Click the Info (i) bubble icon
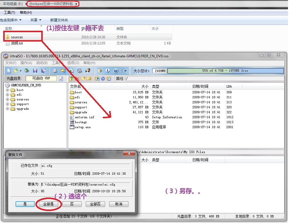295x223 pixels. [x=108, y=71]
